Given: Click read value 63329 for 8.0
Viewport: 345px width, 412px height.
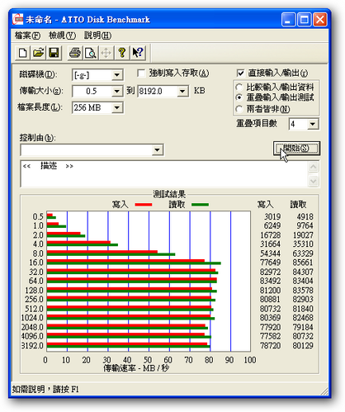Looking at the screenshot, I should 303,253.
